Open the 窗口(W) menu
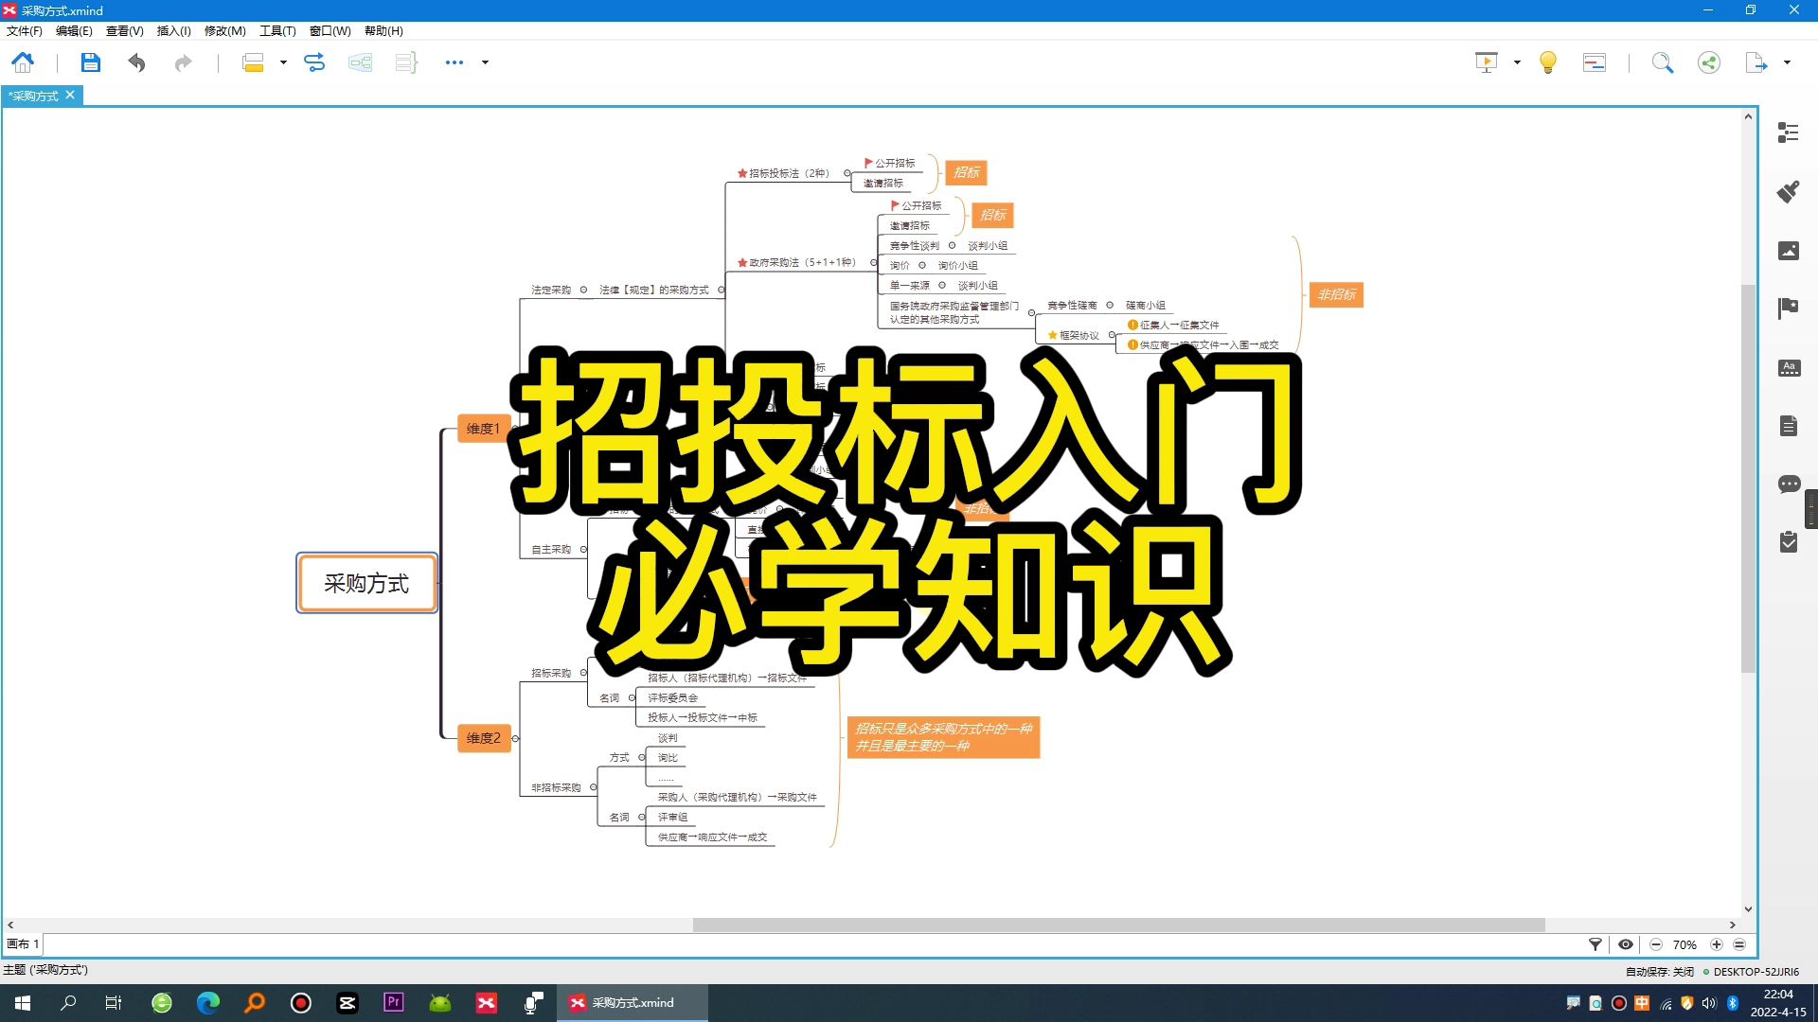This screenshot has width=1818, height=1022. [x=330, y=30]
